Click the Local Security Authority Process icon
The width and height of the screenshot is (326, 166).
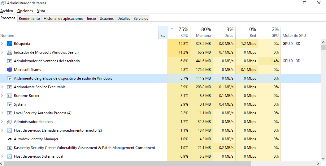tap(10, 113)
